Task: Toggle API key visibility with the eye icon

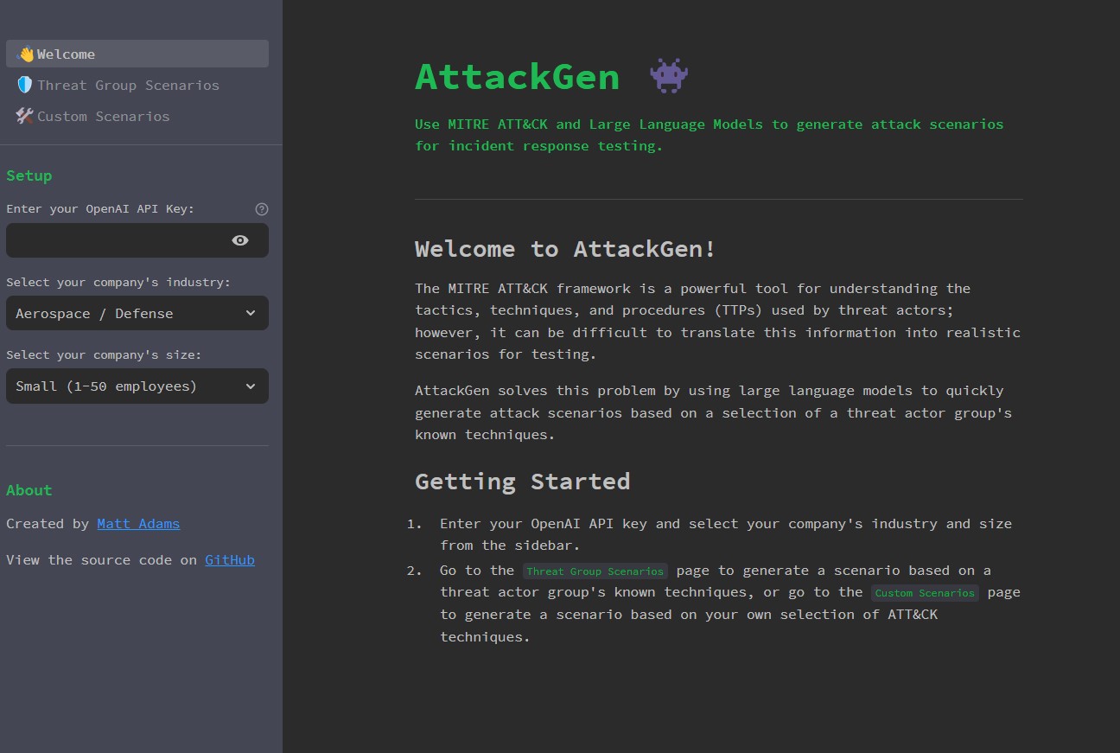Action: click(240, 240)
